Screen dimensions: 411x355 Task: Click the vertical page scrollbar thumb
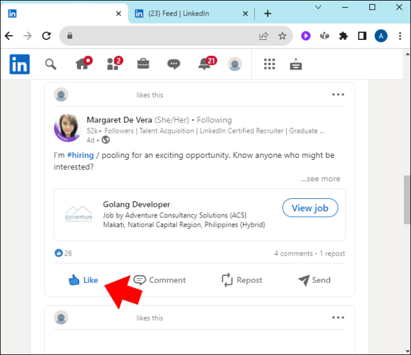pyautogui.click(x=407, y=200)
